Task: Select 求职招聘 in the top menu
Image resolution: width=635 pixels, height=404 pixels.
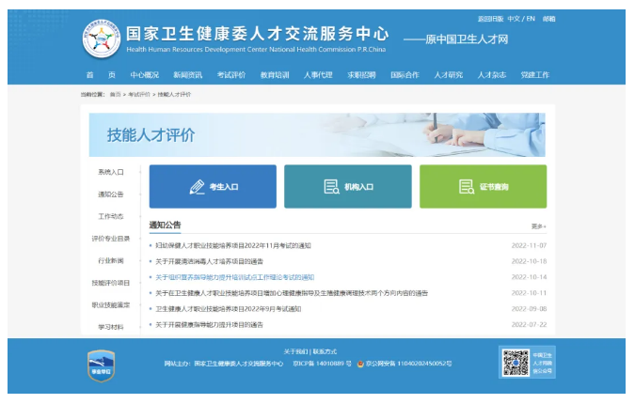Action: [x=361, y=75]
